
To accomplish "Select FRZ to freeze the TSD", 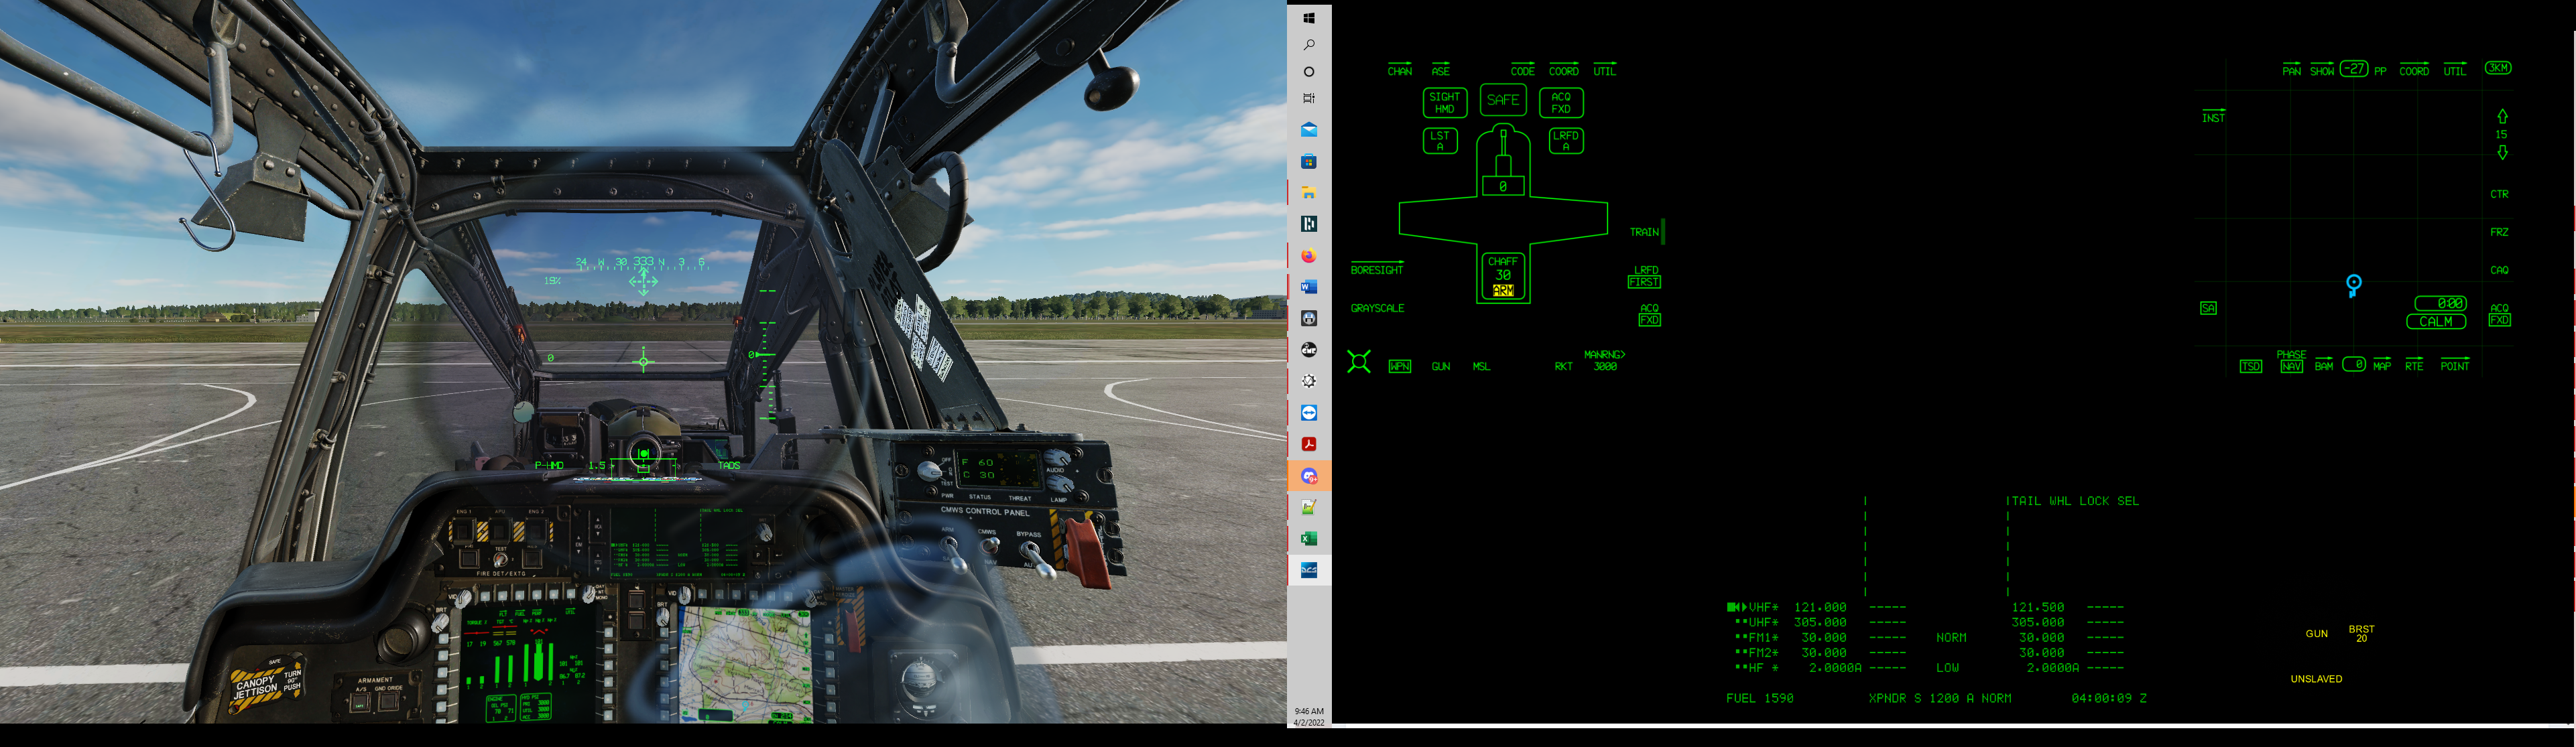I will point(2499,232).
